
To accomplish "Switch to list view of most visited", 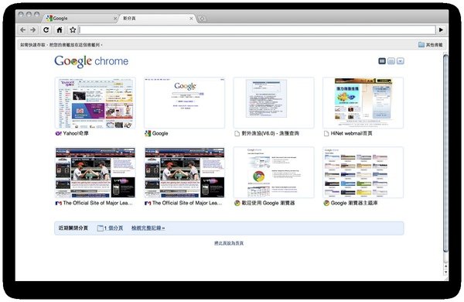I will point(391,61).
